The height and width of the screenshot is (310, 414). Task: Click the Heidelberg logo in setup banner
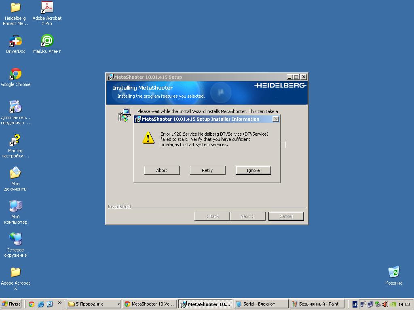(x=280, y=85)
